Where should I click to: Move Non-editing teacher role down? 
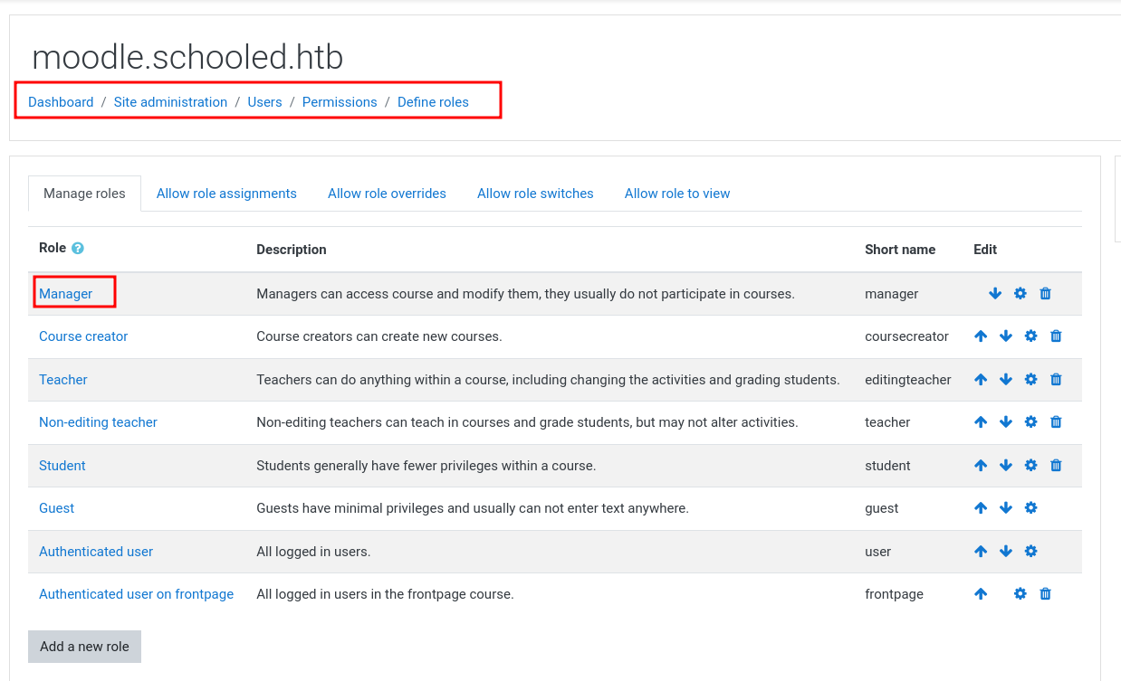click(1006, 422)
